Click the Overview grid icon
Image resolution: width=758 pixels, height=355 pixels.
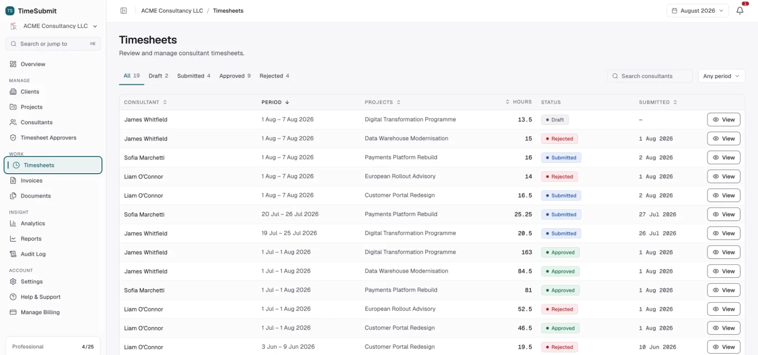[x=13, y=64]
